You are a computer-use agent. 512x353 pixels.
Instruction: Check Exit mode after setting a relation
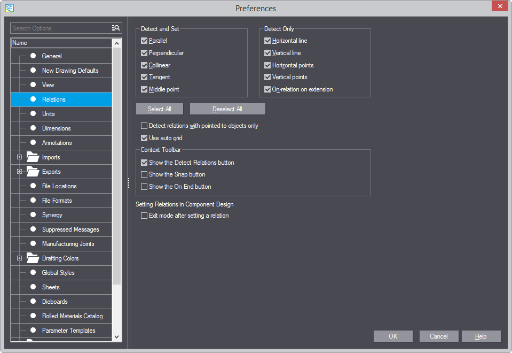pyautogui.click(x=144, y=216)
